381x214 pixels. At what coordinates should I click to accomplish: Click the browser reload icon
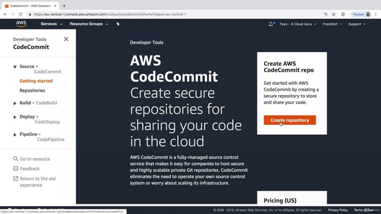(x=21, y=14)
